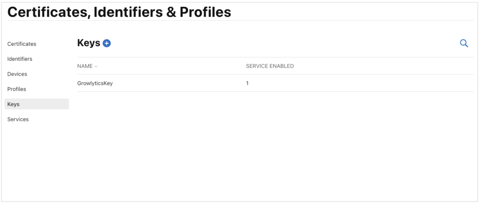Open the GrowlyticsKey key entry
Viewport: 480px width, 203px height.
click(95, 83)
